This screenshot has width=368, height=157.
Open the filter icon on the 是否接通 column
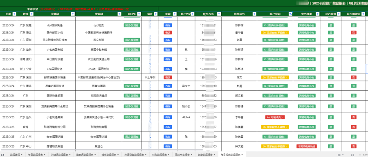pyautogui.click(x=339, y=14)
